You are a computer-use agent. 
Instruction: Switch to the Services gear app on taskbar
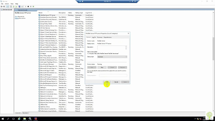tap(30, 119)
